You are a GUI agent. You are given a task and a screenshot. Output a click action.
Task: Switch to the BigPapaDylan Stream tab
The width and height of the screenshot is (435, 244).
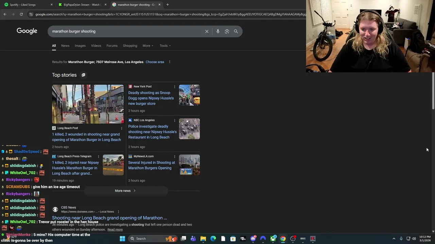[x=82, y=5]
